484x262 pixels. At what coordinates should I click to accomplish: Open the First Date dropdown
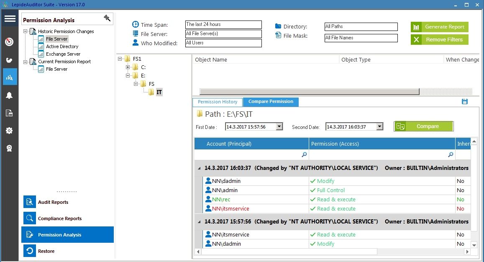pyautogui.click(x=279, y=126)
